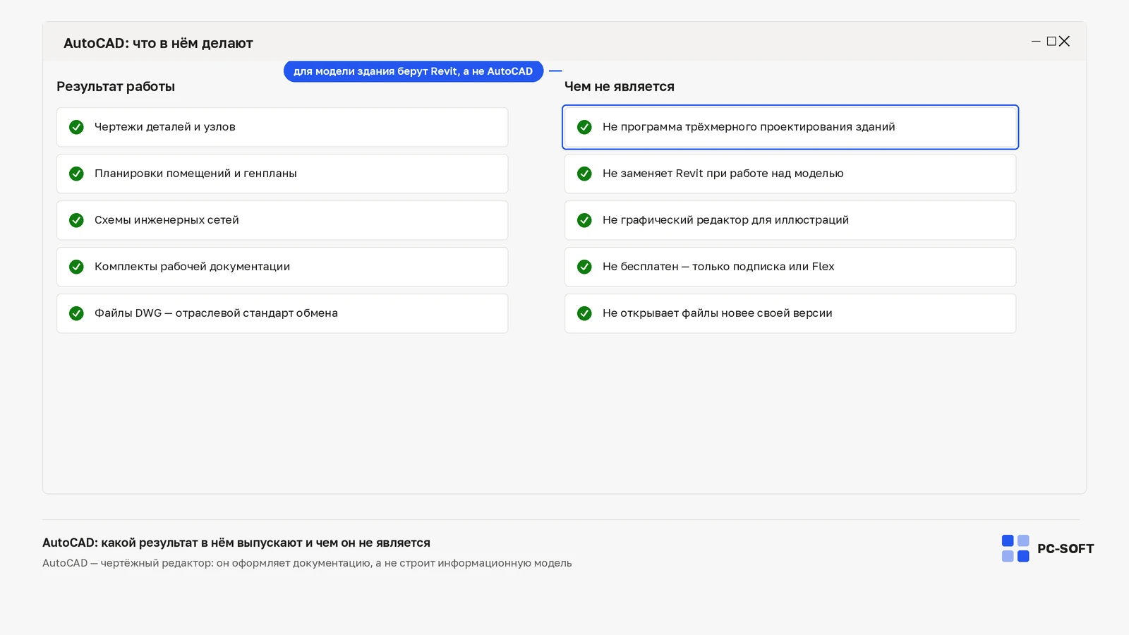Click the blue tooltip about Revit model
This screenshot has height=635, width=1129.
pos(413,71)
